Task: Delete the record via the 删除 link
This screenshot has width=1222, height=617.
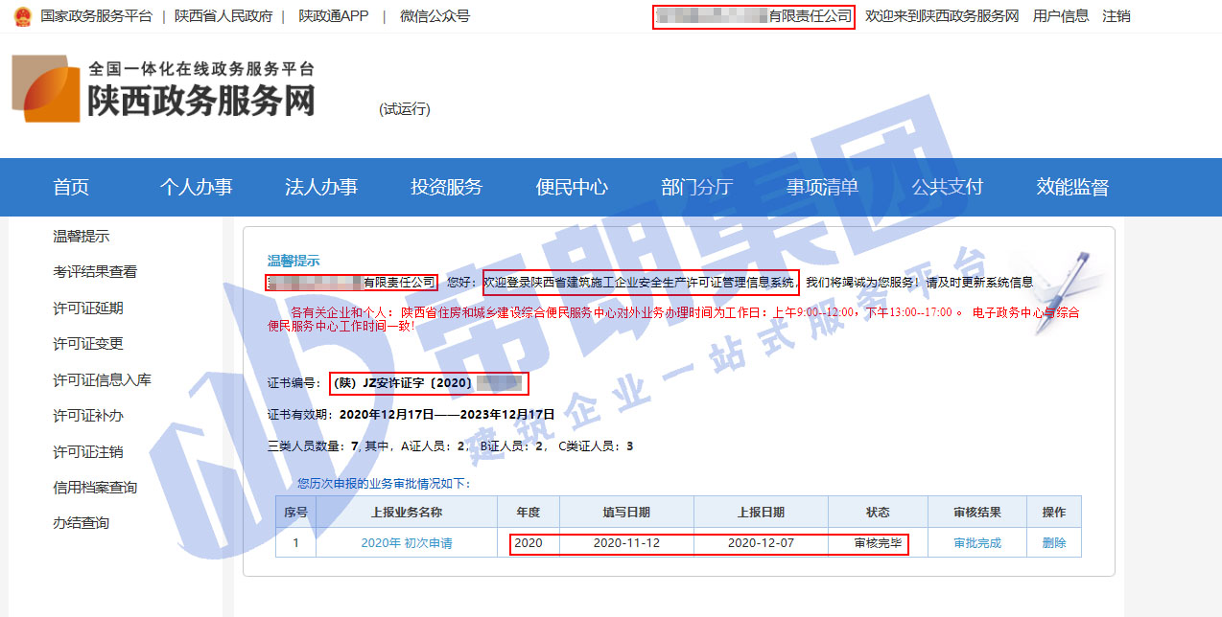Action: coord(1054,543)
